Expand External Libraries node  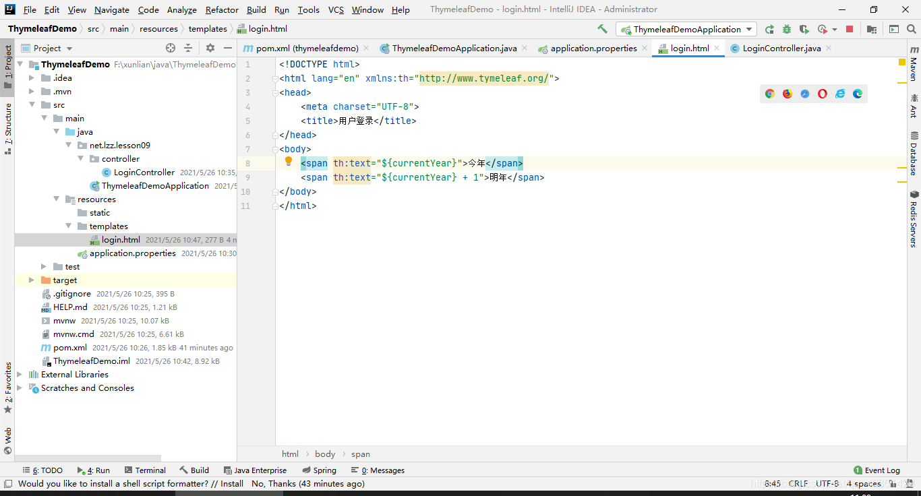pos(20,375)
